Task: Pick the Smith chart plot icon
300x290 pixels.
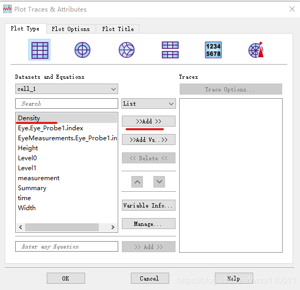Action: tap(127, 50)
